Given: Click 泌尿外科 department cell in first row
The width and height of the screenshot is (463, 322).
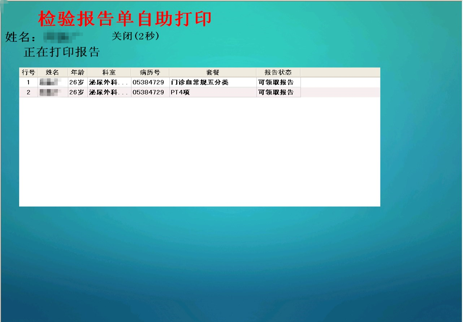Looking at the screenshot, I should pos(108,82).
